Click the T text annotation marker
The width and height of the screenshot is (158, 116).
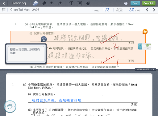(x=44, y=39)
